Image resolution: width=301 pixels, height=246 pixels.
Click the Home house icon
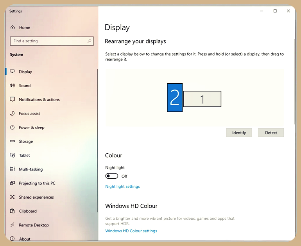pyautogui.click(x=13, y=27)
